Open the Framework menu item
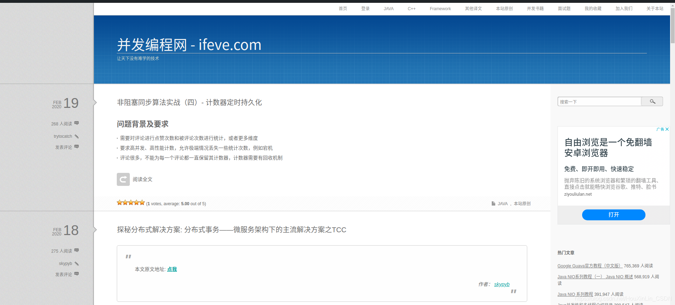 [x=440, y=9]
